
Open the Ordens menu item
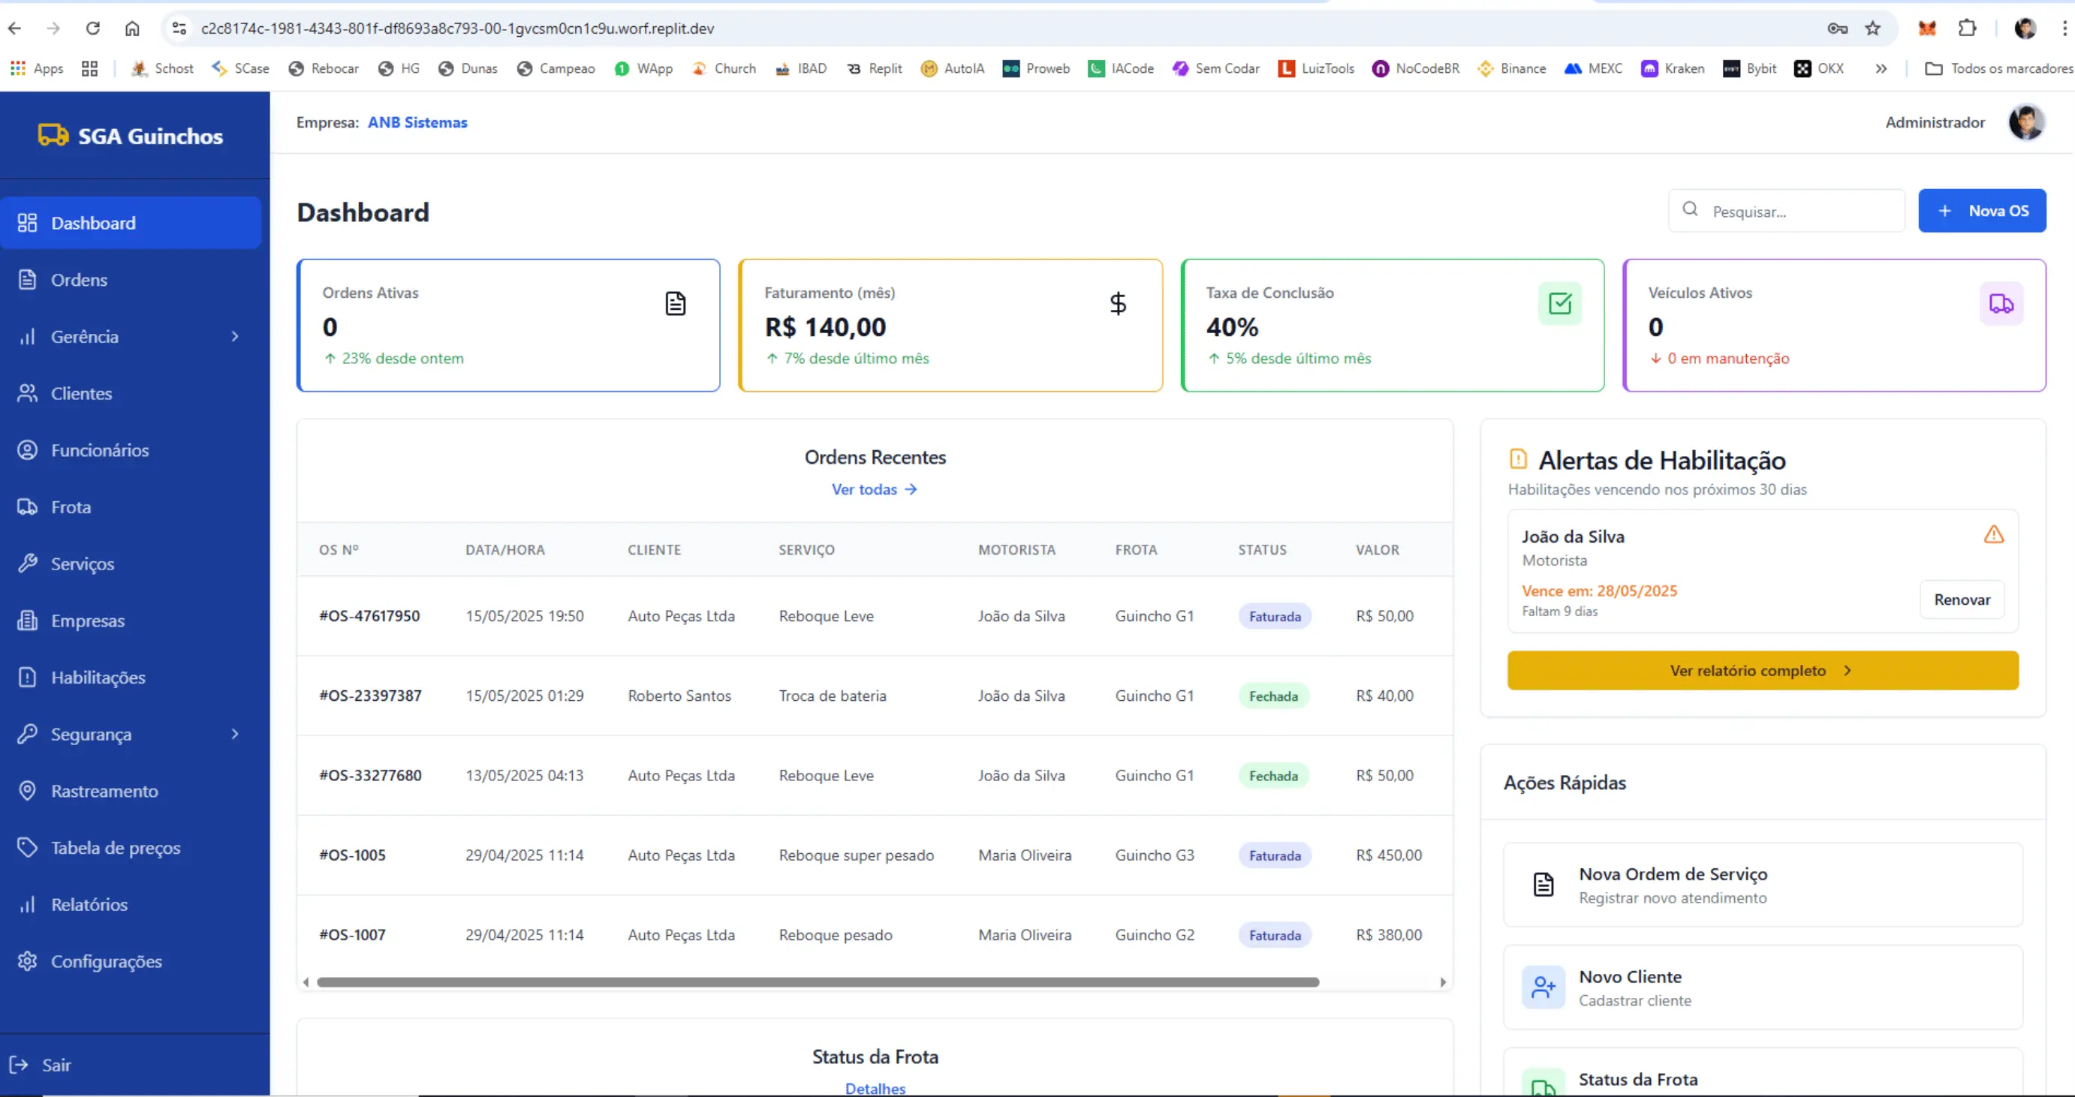coord(79,279)
